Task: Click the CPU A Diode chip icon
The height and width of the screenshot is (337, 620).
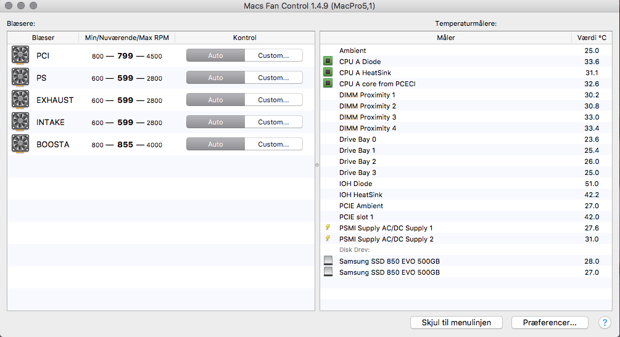Action: coord(328,61)
